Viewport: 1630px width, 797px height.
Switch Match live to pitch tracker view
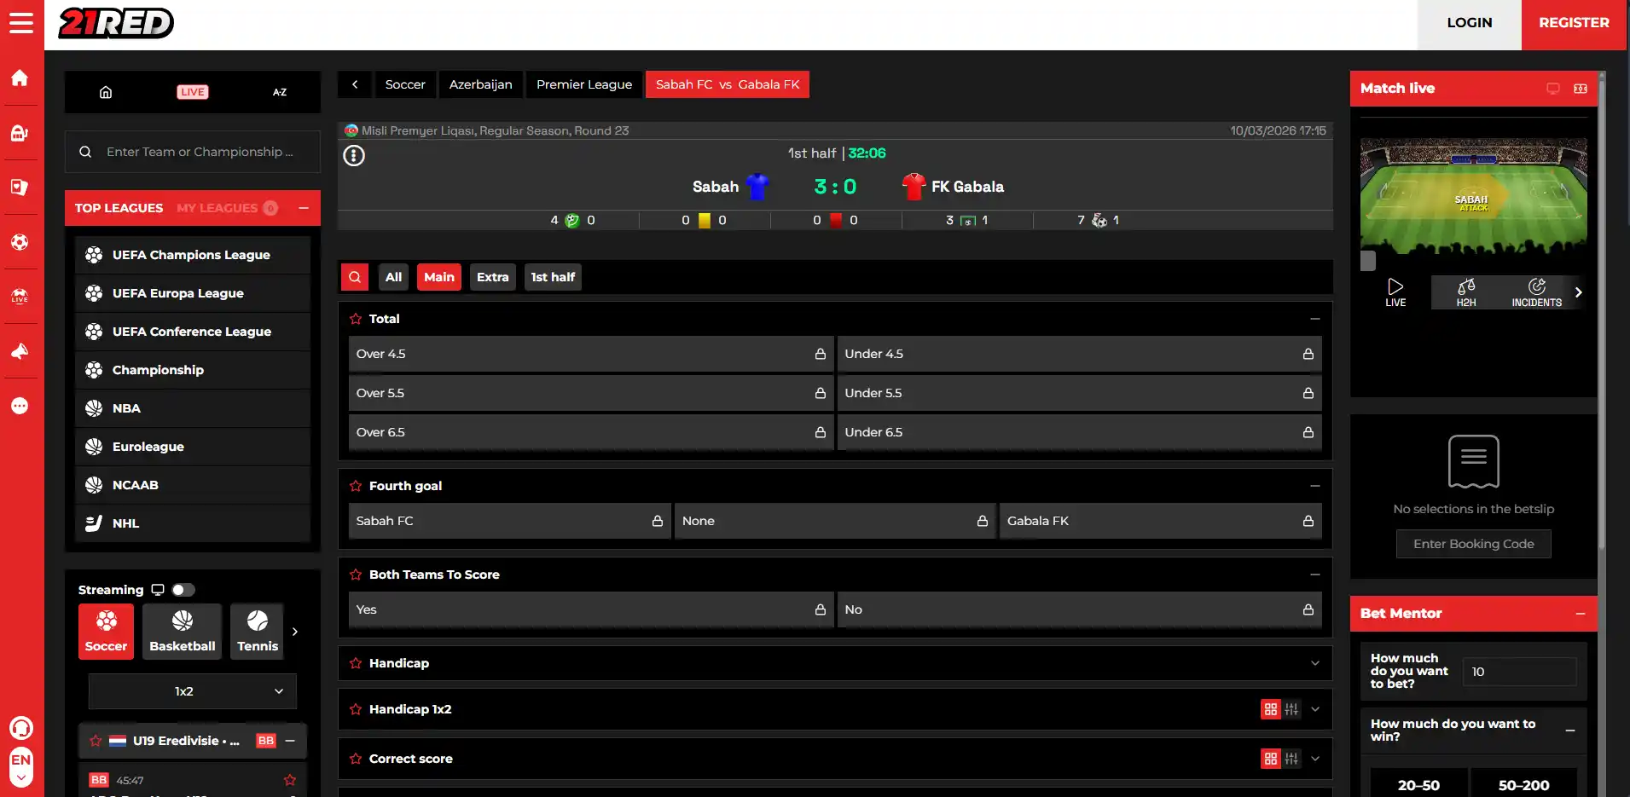click(x=1581, y=89)
